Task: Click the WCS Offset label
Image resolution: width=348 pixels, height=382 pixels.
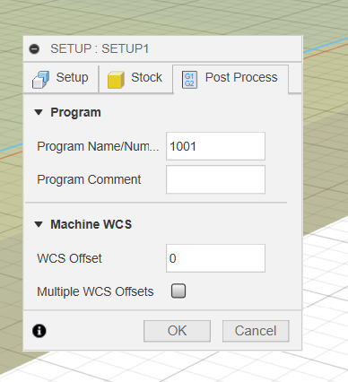Action: click(69, 258)
